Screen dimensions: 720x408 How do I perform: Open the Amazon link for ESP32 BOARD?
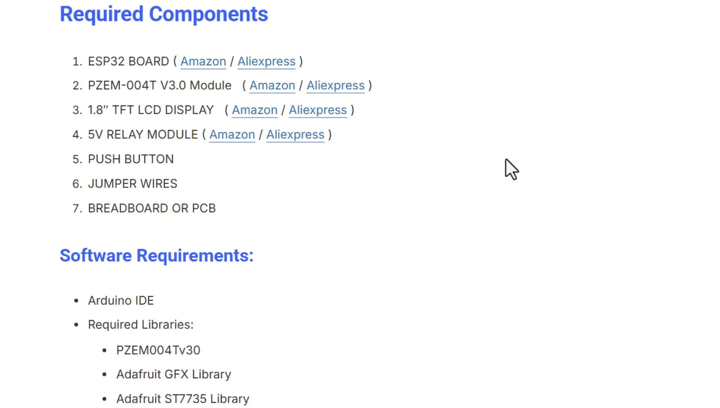[x=203, y=61]
